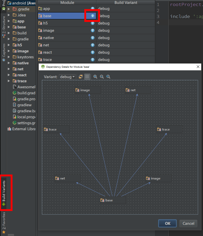
Task: Click the info icon for the h5 module
Action: coord(93,23)
